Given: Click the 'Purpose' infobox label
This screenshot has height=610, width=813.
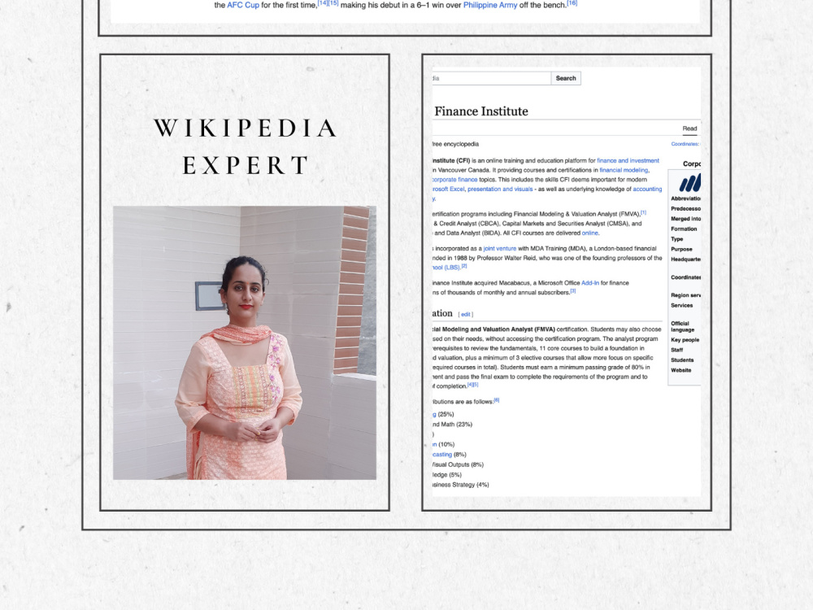Looking at the screenshot, I should [682, 250].
